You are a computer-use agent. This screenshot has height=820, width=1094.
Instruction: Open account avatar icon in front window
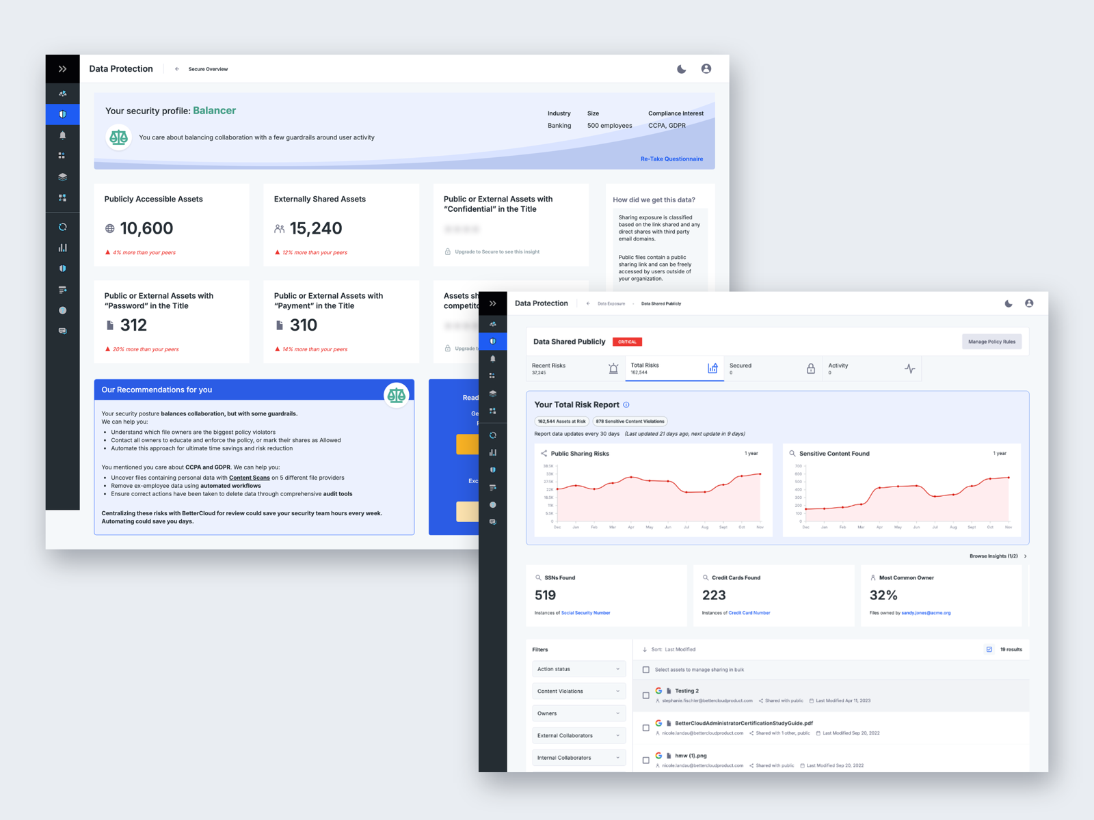pyautogui.click(x=1029, y=303)
